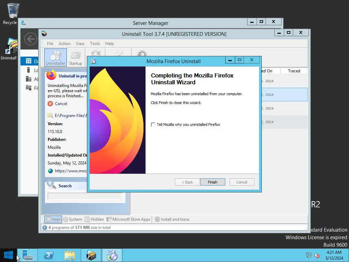Click the magnifier Search icon
This screenshot has height=262, width=349.
point(51,185)
